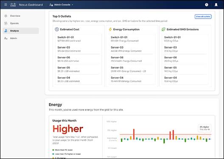Click the Overview sidebar icon
Viewport: 224px width, 159px height.
[6, 16]
